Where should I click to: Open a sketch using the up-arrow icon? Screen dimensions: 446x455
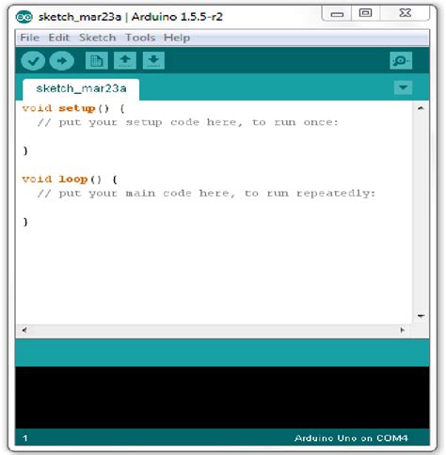(125, 60)
